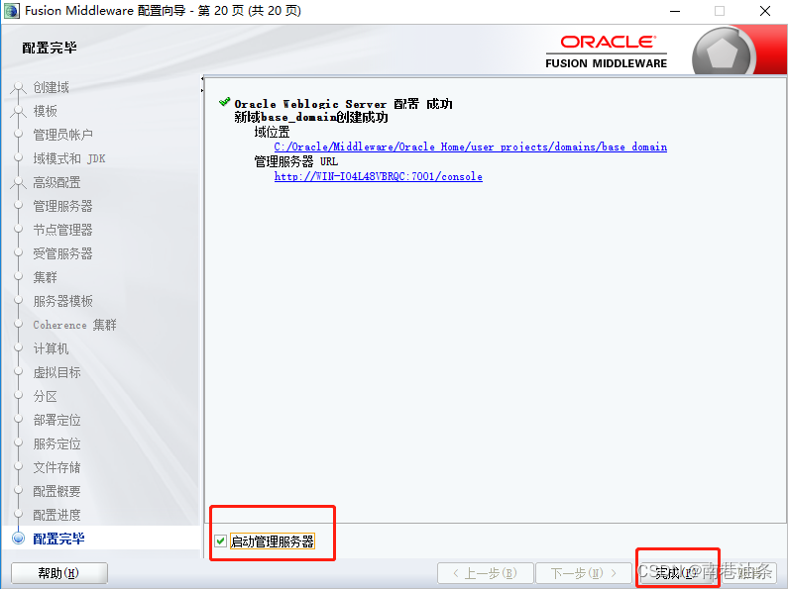Select the 管理员帐户 step
The width and height of the screenshot is (788, 589).
pos(62,135)
